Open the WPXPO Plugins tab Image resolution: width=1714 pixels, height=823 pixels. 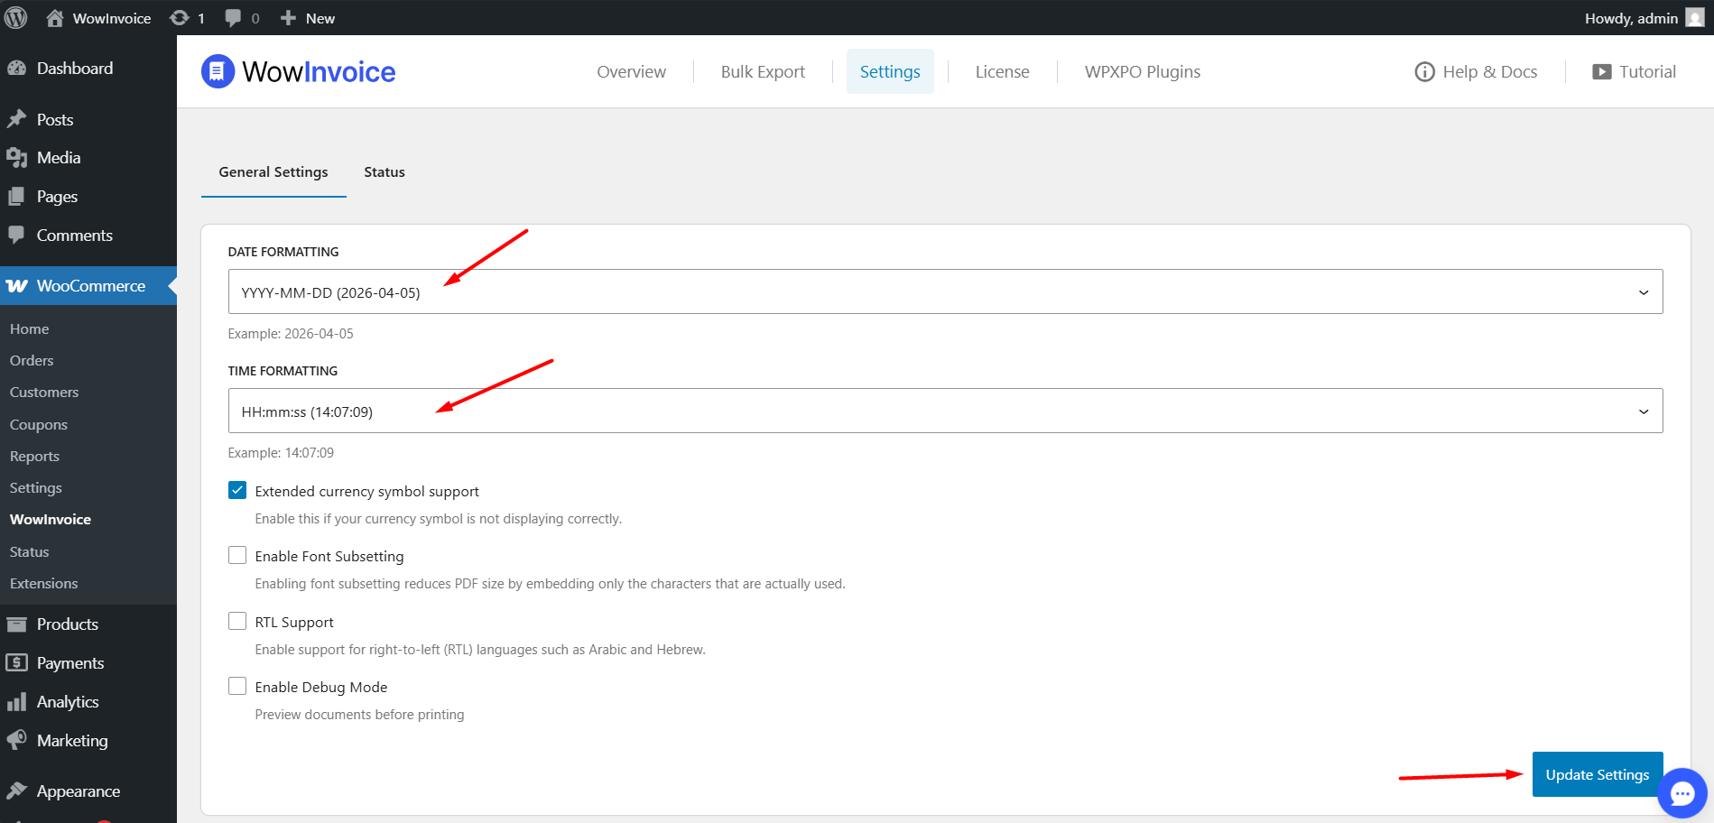1143,72
